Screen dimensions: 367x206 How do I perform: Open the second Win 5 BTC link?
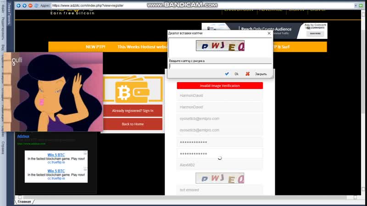[56, 171]
